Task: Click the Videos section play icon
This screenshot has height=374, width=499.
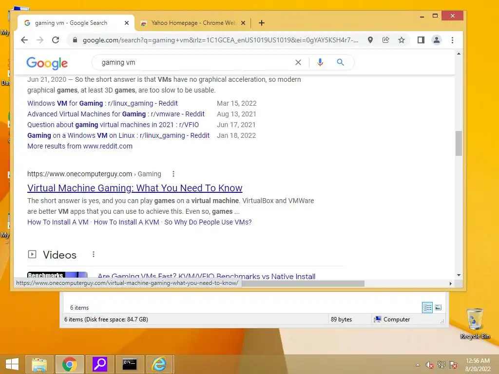Action: coord(32,254)
